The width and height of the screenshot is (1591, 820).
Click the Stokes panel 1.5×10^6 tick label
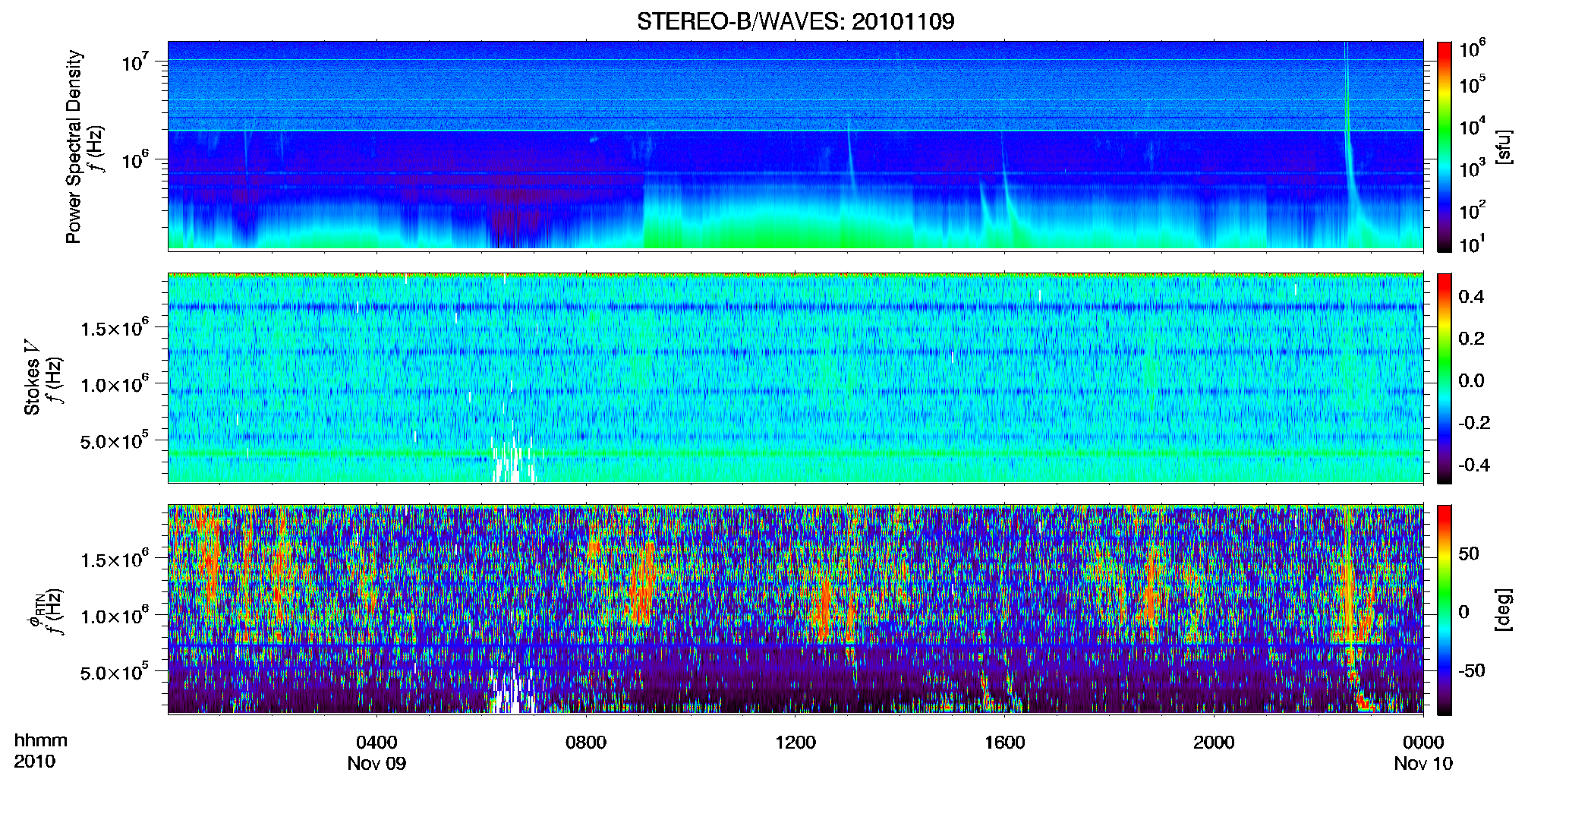click(114, 327)
